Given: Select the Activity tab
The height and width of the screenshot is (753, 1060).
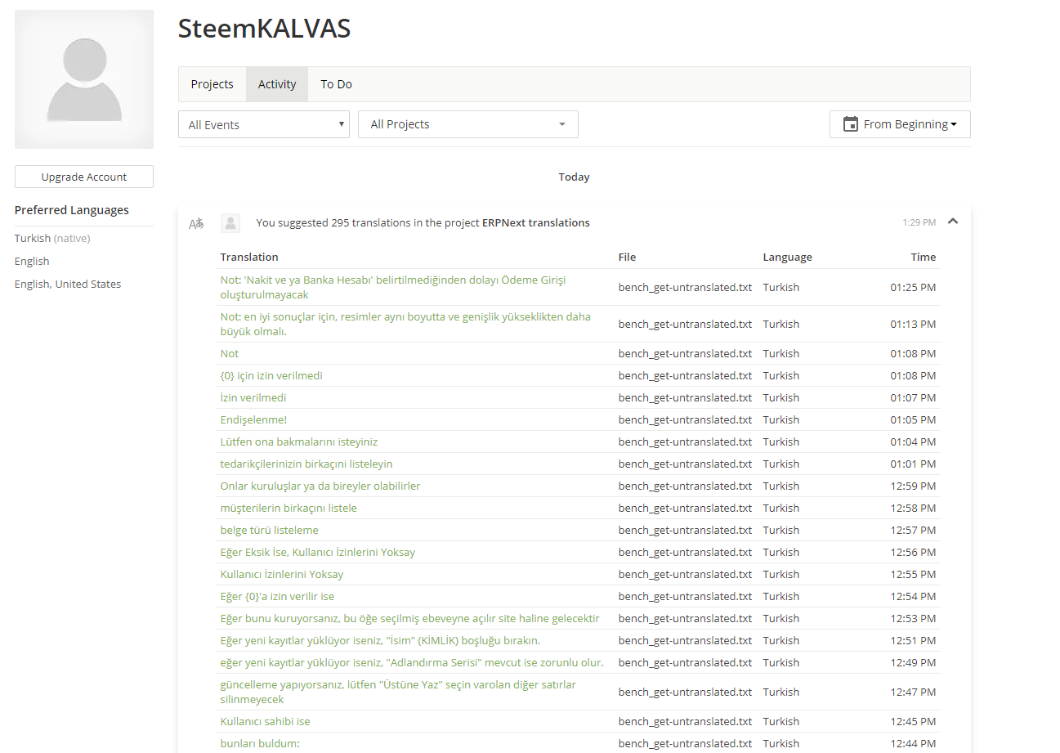Looking at the screenshot, I should click(x=277, y=84).
